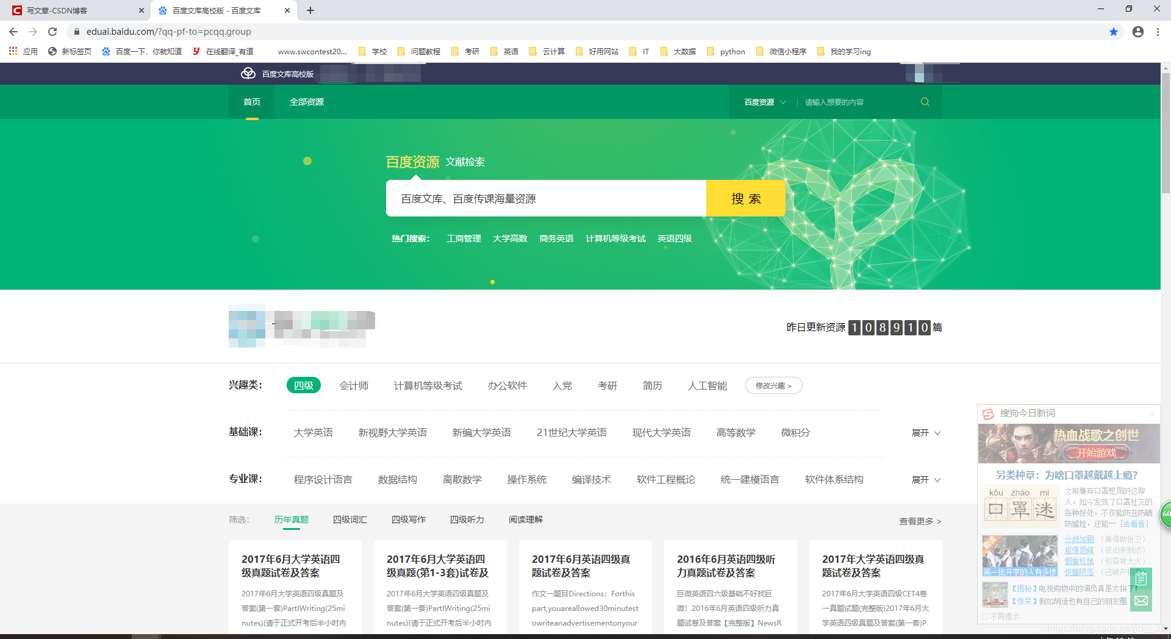Screen dimensions: 1171x639
Task: Open card 2016年6月英语四级听力真题试卷及答案
Action: coord(730,587)
